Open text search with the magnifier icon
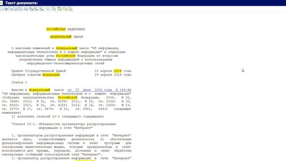Screen dimensions: 286x161 tap(48, 9)
